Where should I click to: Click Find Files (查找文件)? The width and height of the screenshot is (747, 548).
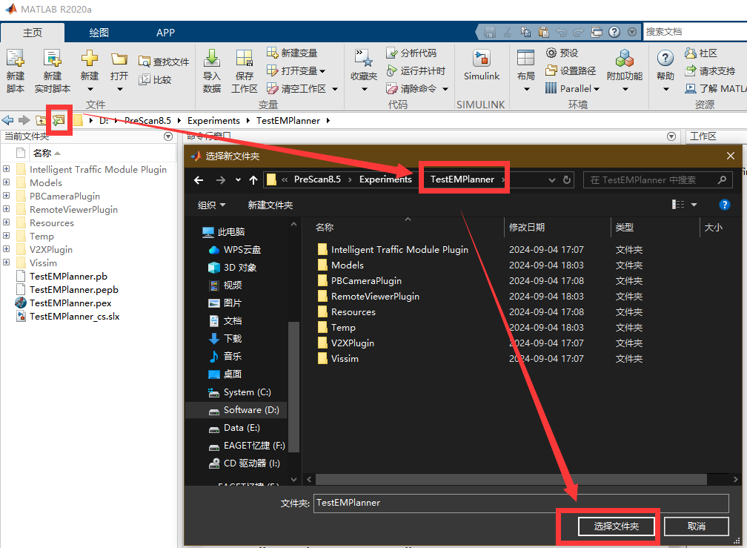pyautogui.click(x=163, y=62)
